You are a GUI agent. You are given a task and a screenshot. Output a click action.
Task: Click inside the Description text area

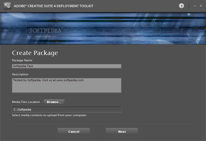[x=66, y=85]
